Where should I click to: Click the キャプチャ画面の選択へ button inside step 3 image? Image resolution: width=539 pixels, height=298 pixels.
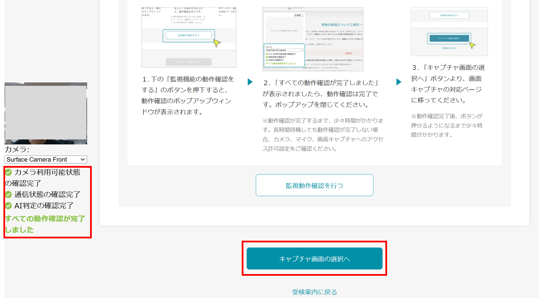tap(449, 38)
